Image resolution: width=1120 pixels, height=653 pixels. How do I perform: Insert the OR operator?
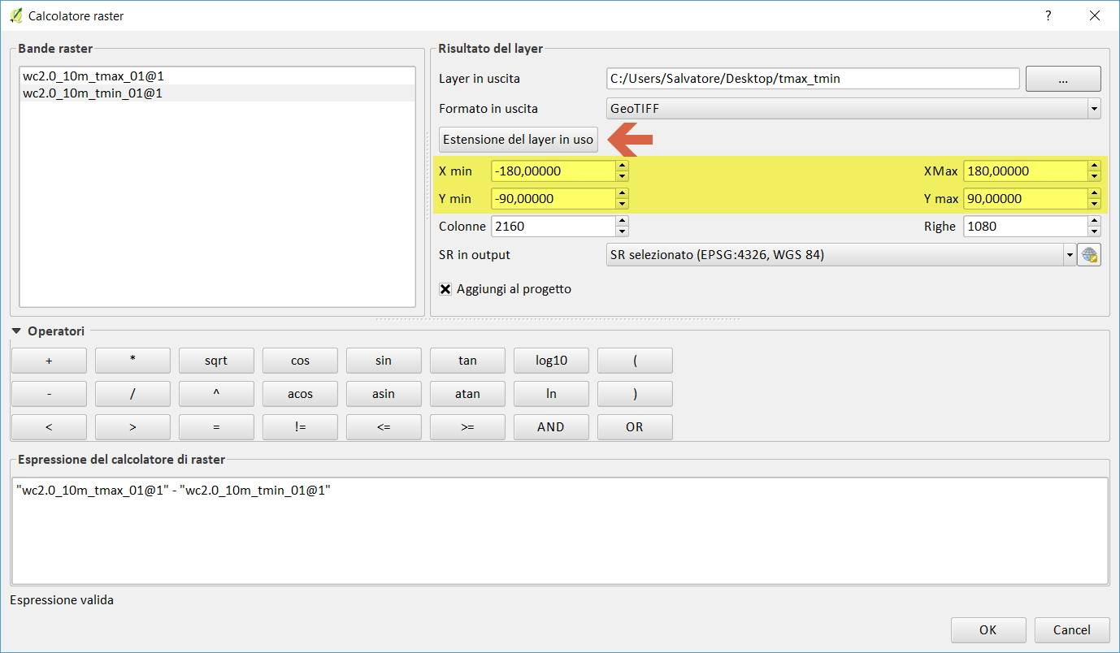pyautogui.click(x=635, y=427)
